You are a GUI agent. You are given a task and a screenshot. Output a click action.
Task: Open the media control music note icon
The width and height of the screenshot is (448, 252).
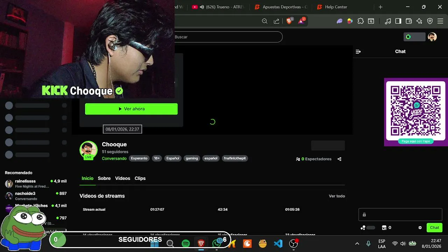[388, 21]
